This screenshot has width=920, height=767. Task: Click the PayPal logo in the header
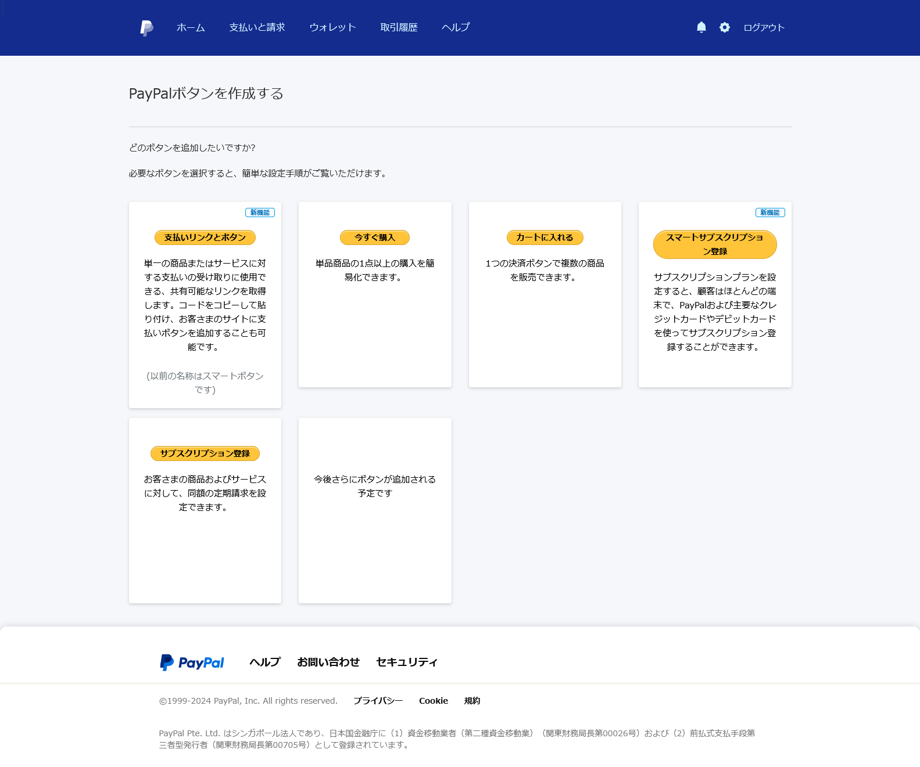click(146, 28)
